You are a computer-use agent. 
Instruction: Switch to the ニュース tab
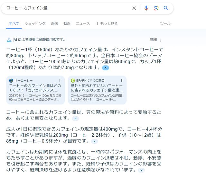[x=83, y=23]
